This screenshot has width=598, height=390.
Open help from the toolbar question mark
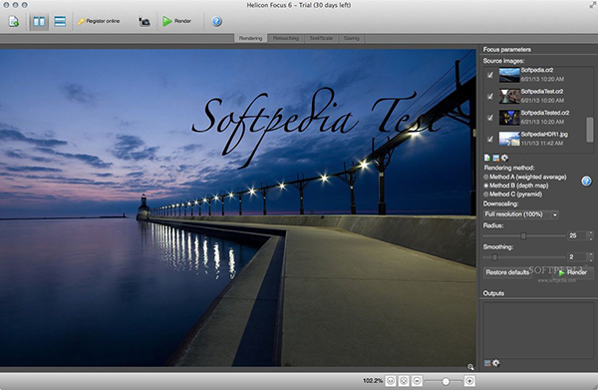[x=216, y=21]
